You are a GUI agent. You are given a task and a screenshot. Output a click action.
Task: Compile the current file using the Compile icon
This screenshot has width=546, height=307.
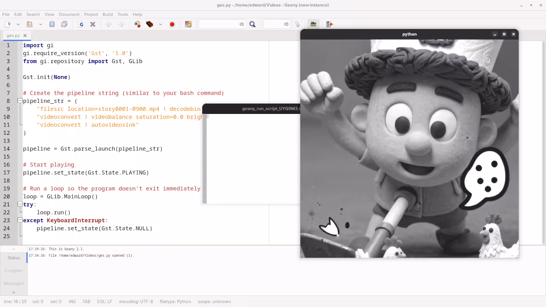click(137, 24)
